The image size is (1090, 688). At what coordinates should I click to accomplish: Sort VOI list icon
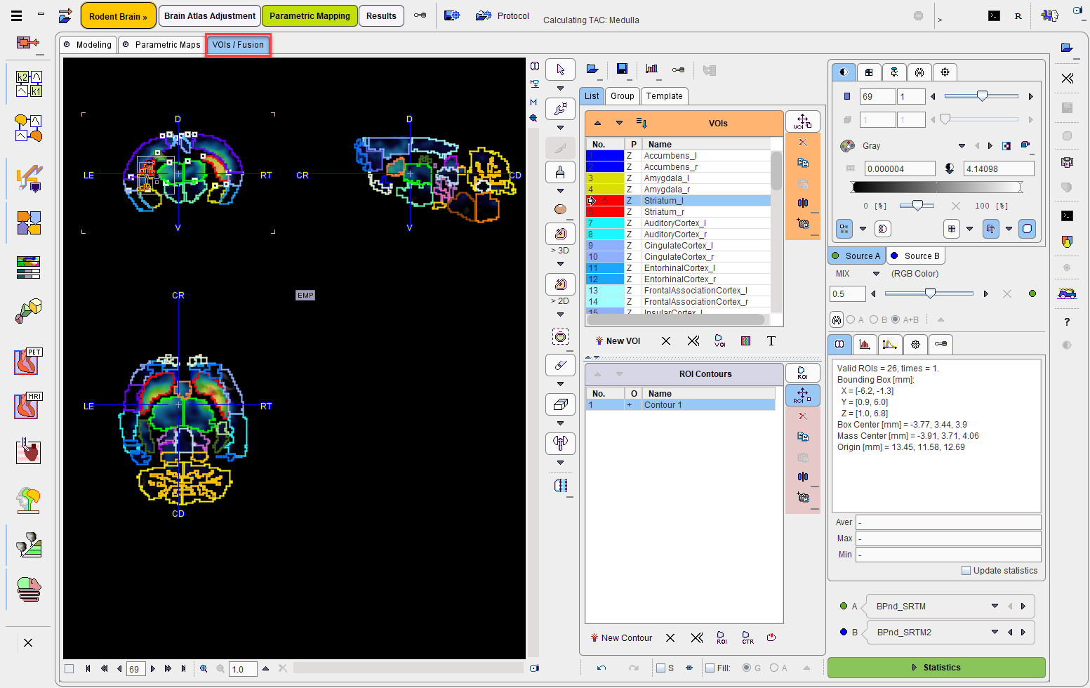point(642,123)
